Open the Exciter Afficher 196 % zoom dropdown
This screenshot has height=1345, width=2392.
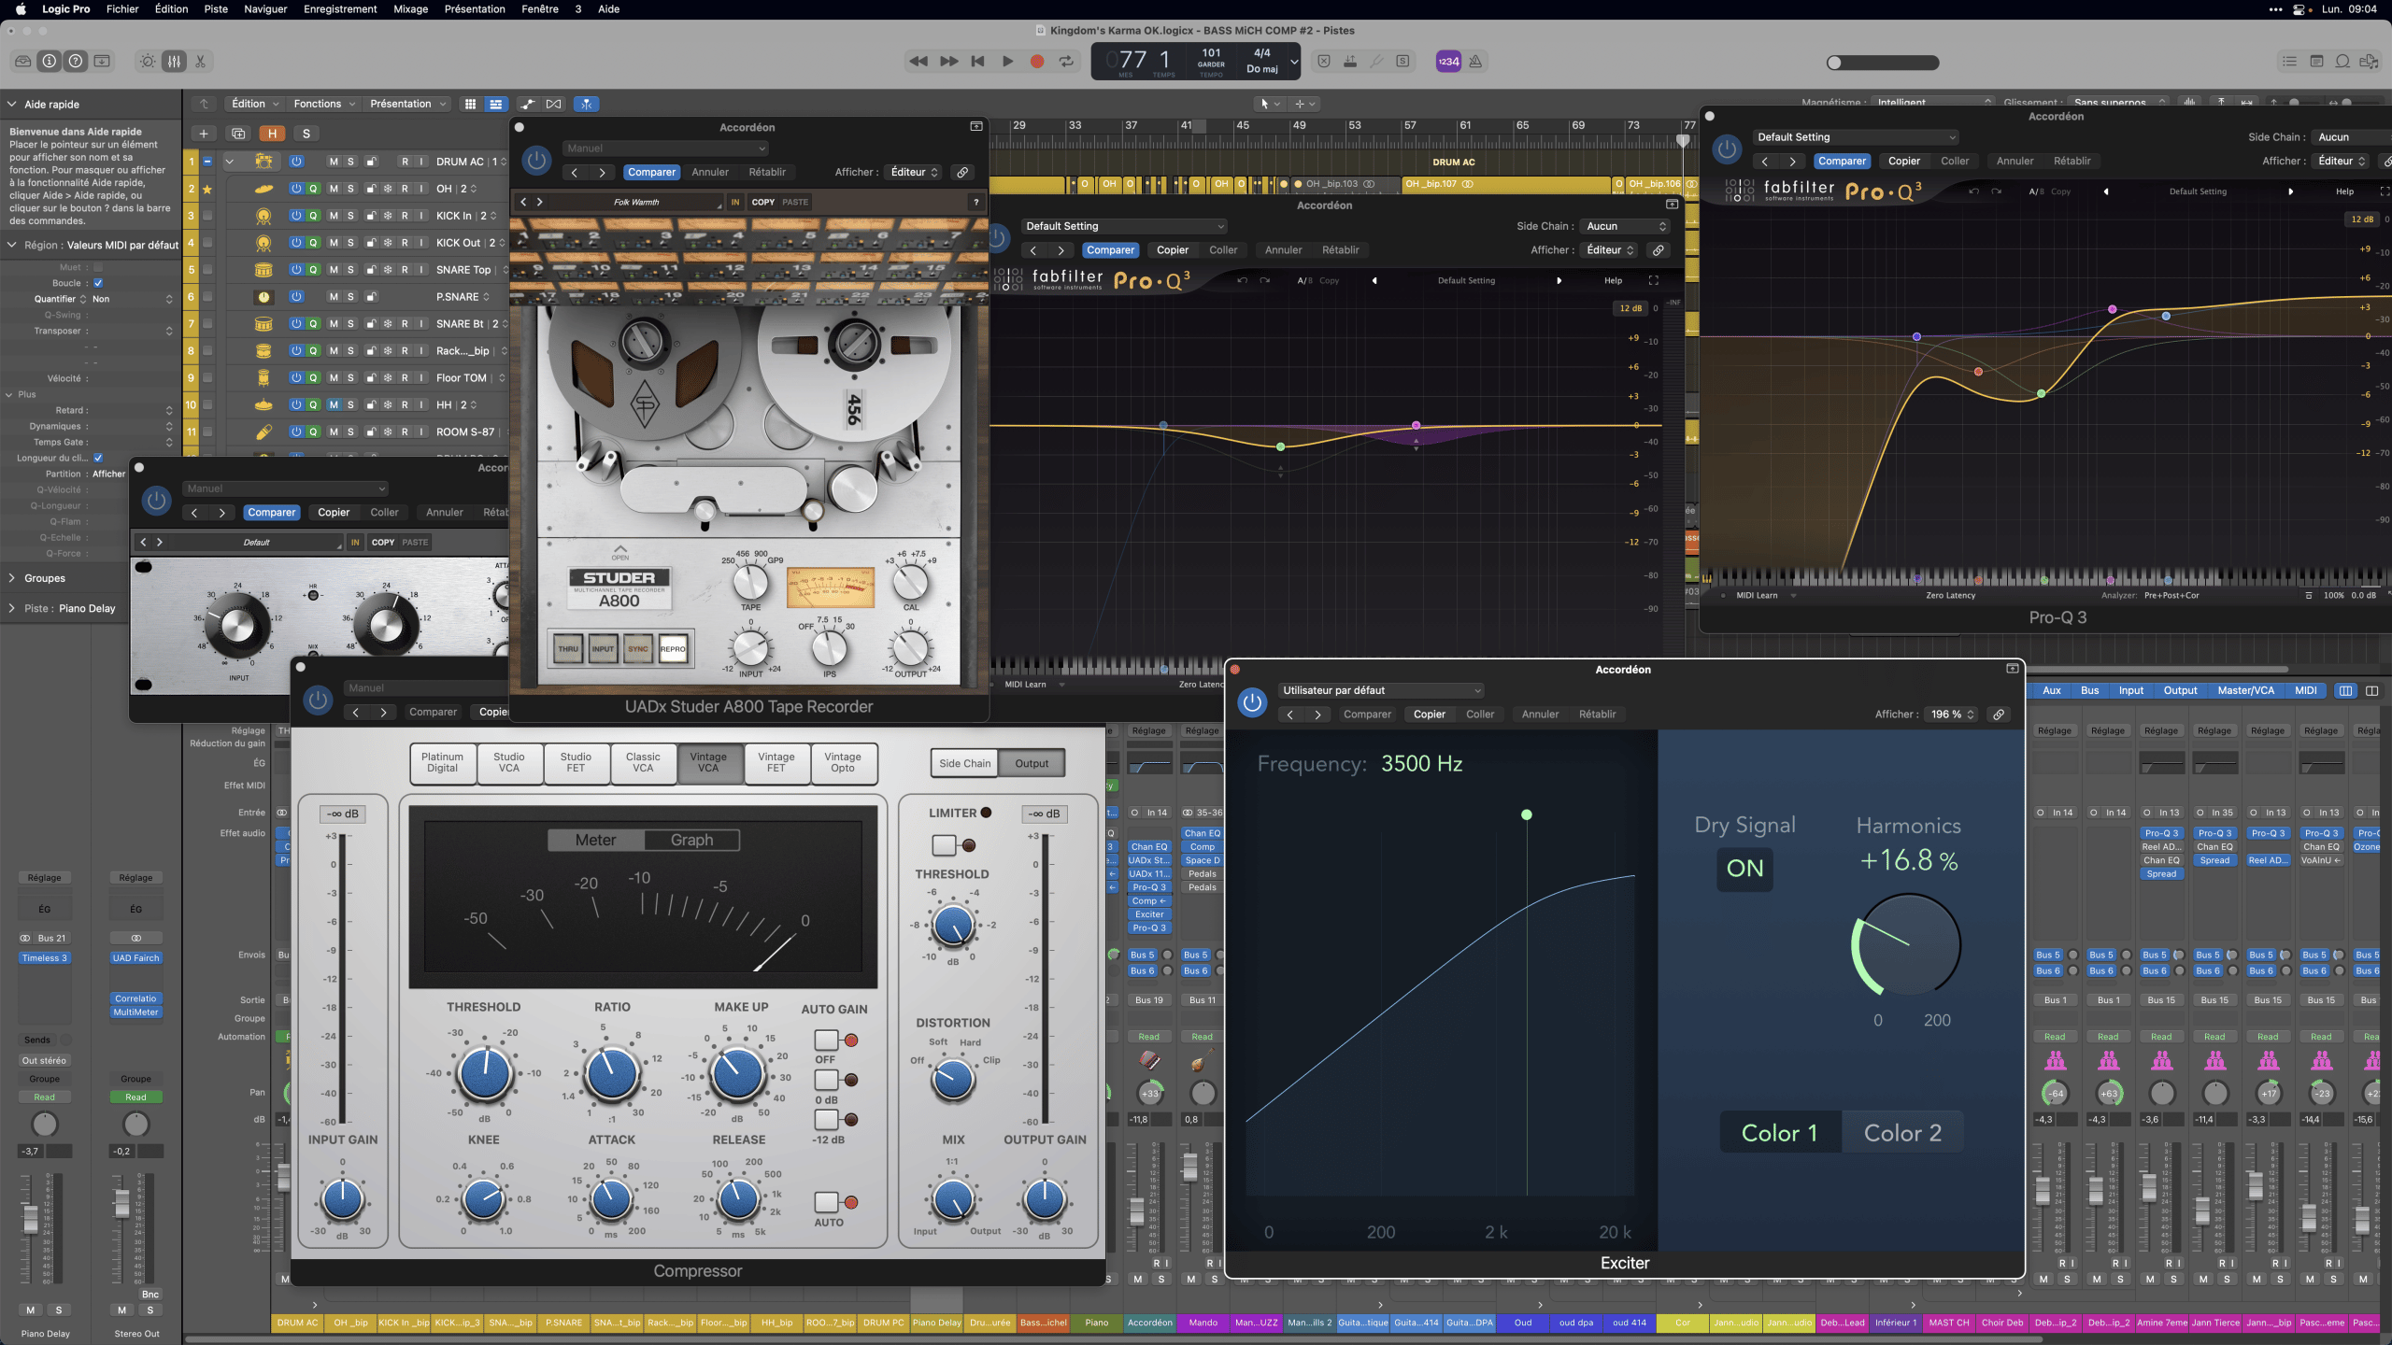(x=1951, y=715)
